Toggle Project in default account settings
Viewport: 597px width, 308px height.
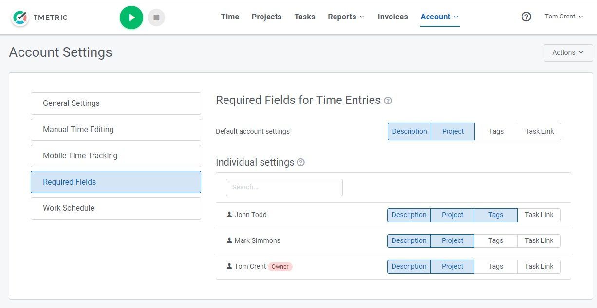(x=453, y=132)
